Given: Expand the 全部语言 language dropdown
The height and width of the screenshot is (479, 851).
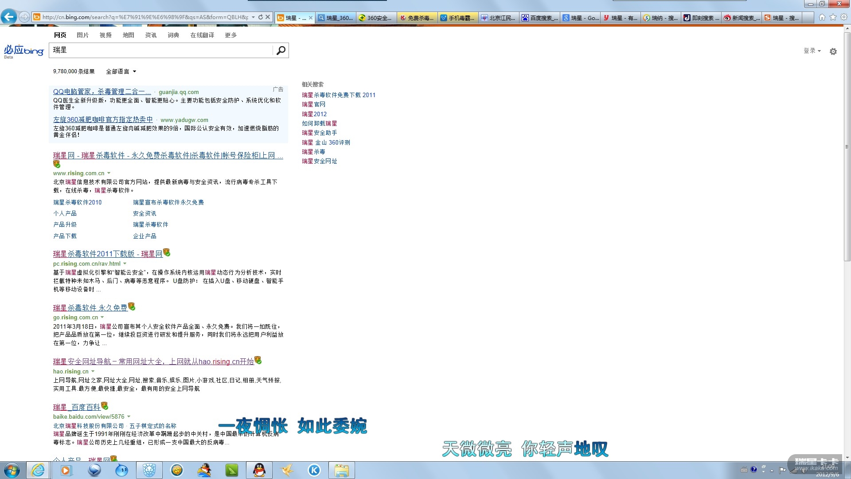Looking at the screenshot, I should tap(121, 71).
